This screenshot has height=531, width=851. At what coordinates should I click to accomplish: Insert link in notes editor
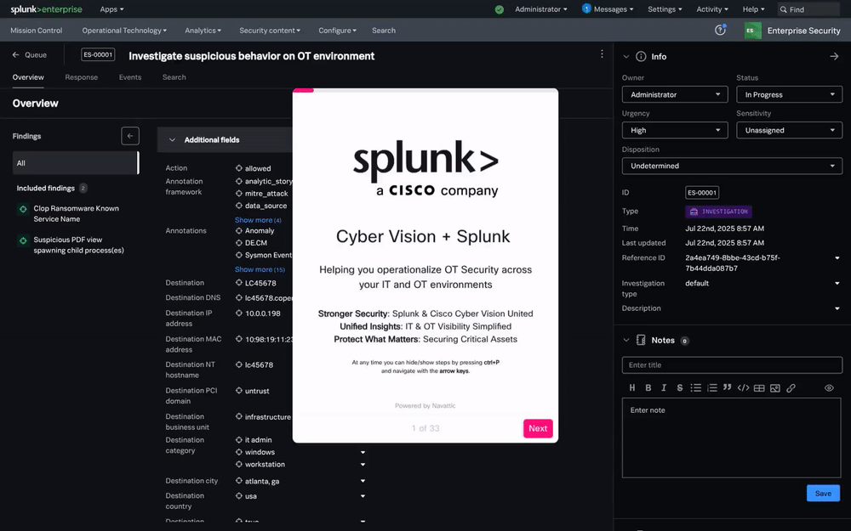pyautogui.click(x=791, y=388)
